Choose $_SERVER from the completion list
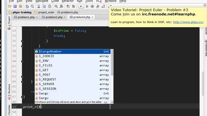Image resolution: width=207 pixels, height=116 pixels. 72,84
